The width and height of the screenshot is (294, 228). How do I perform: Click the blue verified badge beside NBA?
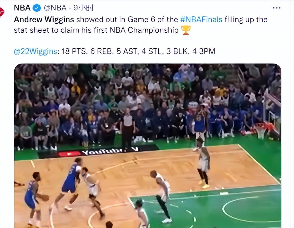37,8
